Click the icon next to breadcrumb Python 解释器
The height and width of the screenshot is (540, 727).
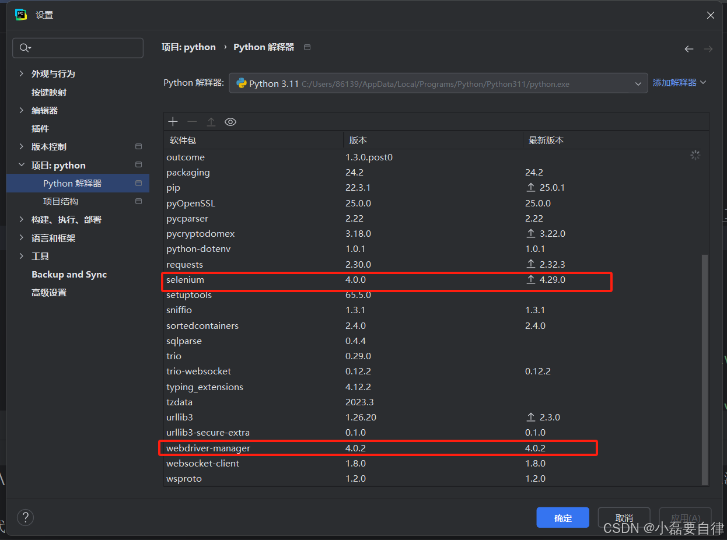(x=307, y=47)
